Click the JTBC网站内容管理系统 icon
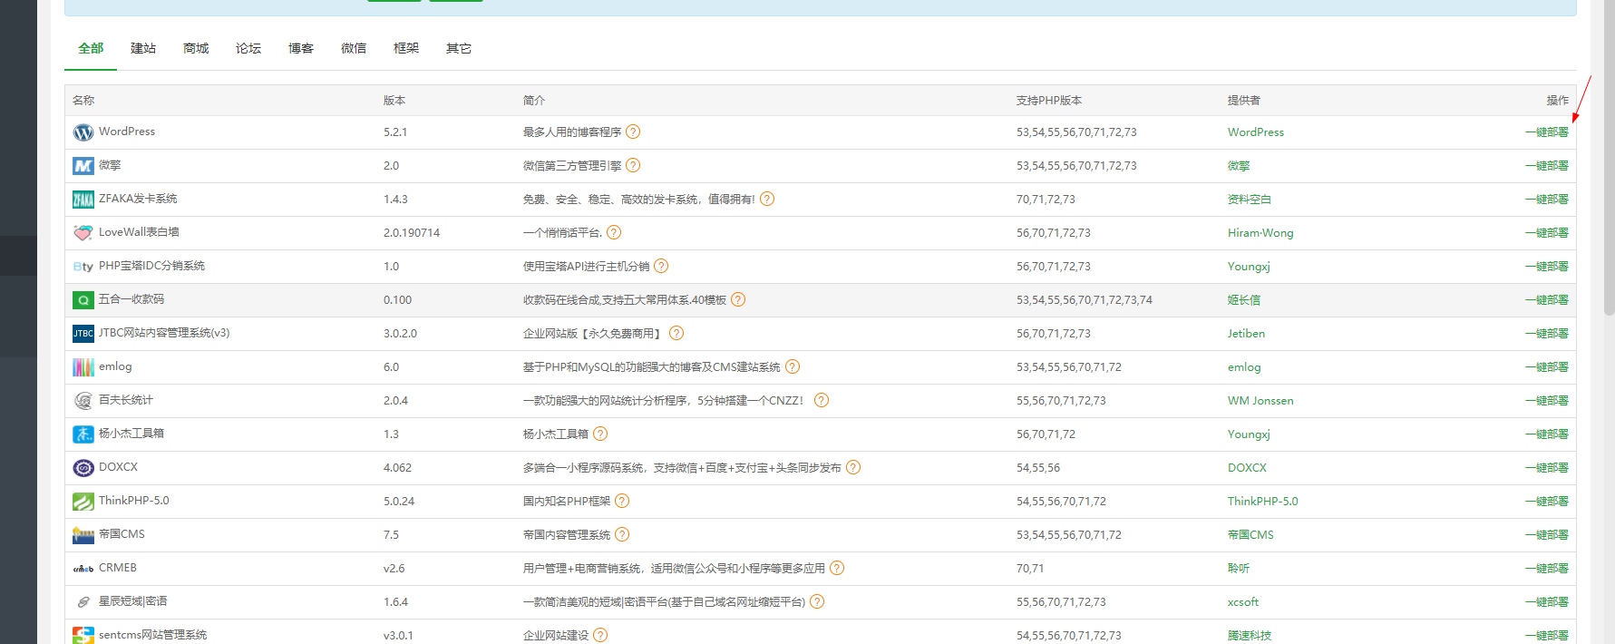 pyautogui.click(x=83, y=334)
